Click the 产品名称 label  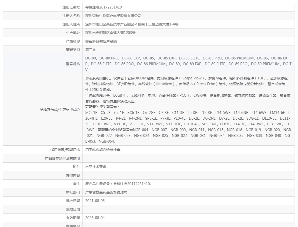pos(73,41)
